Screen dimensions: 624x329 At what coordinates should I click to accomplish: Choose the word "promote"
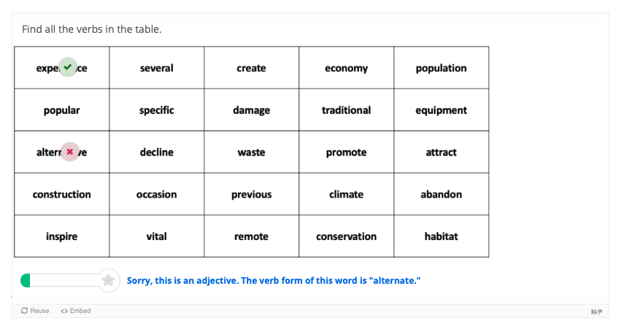point(346,152)
